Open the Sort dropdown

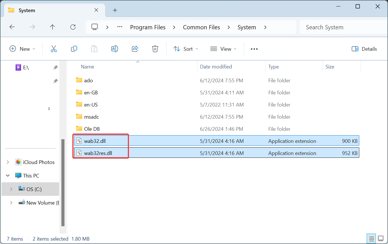(186, 49)
